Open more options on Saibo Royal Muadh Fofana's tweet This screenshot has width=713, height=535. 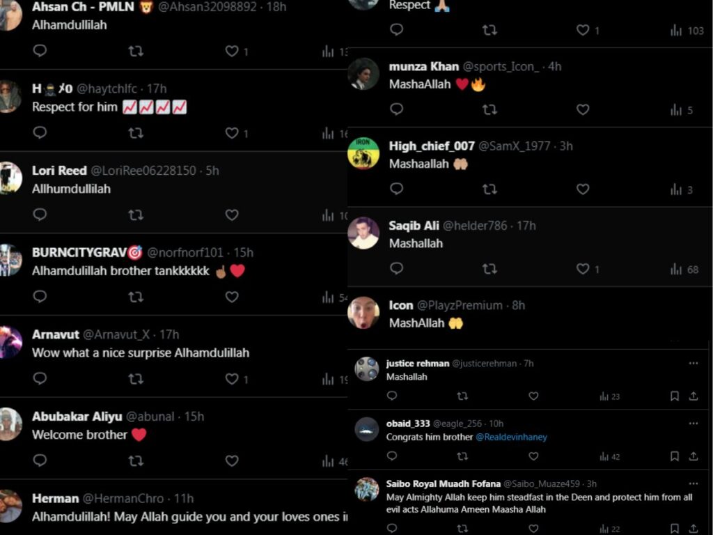(x=693, y=483)
